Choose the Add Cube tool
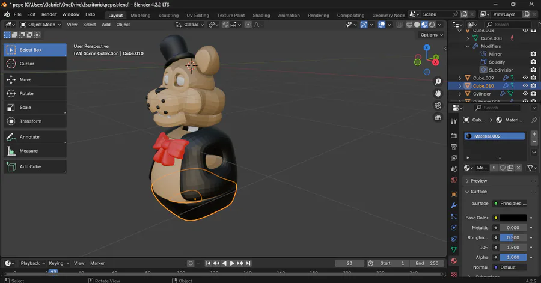 coord(35,166)
